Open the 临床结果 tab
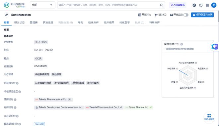 click(109, 22)
